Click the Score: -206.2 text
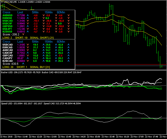Image resolution: width=167 pixels, height=139 pixels. (x=11, y=35)
